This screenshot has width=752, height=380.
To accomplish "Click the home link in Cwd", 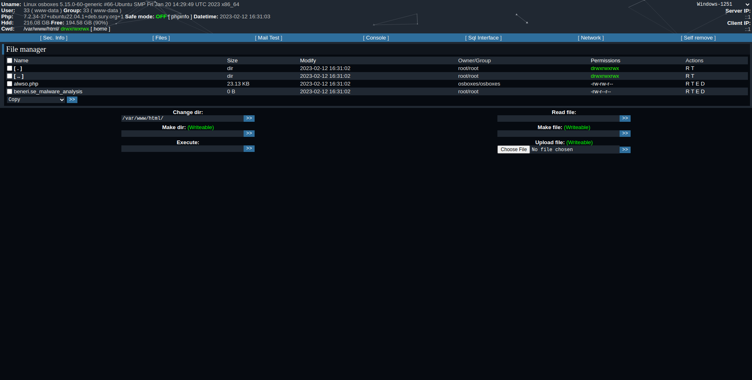I will [100, 29].
